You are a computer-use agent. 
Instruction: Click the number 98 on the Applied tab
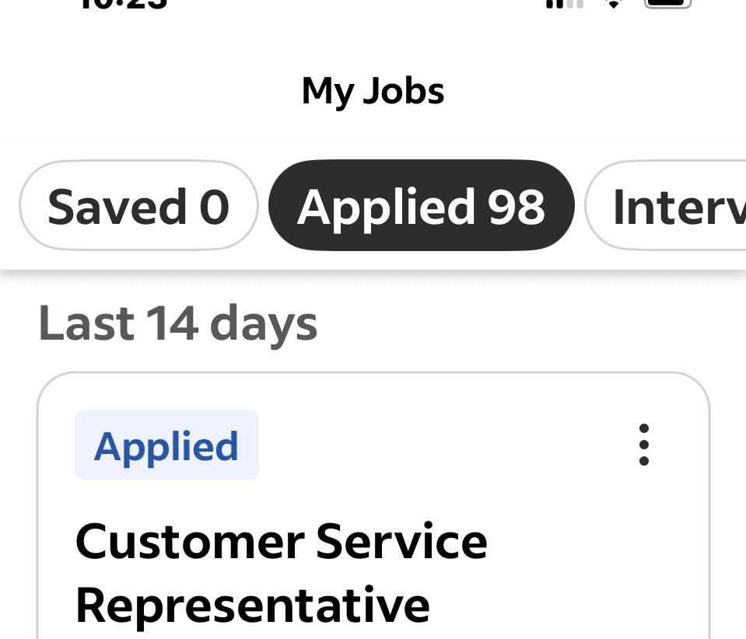click(516, 207)
